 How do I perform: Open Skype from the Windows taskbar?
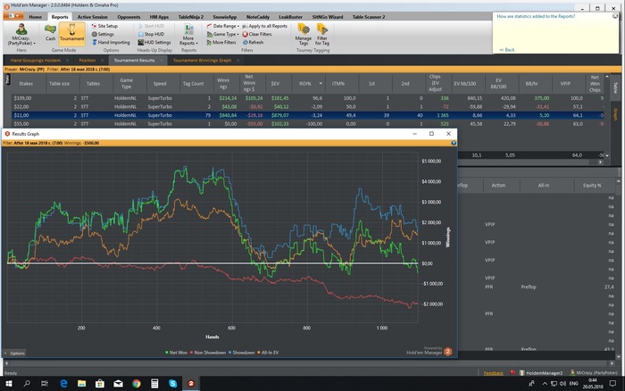point(172,384)
